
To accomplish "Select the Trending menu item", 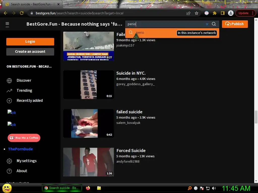I will click(24, 90).
